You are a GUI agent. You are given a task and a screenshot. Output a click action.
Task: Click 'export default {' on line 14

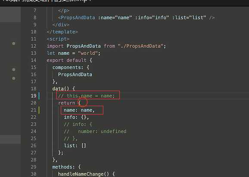point(69,60)
